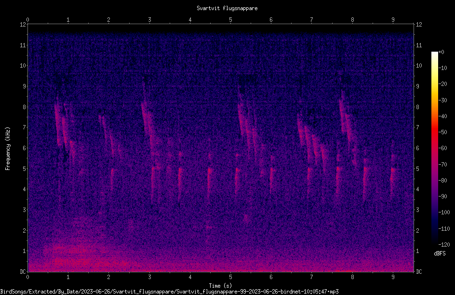This screenshot has height=295, width=455.
Task: Click the file path text ending in 10:05:47.mp3
Action: 170,292
